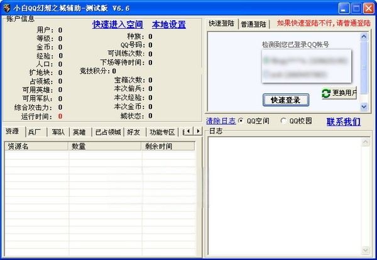
Task: Click login panel scrollbar up arrow
Action: pyautogui.click(x=364, y=36)
